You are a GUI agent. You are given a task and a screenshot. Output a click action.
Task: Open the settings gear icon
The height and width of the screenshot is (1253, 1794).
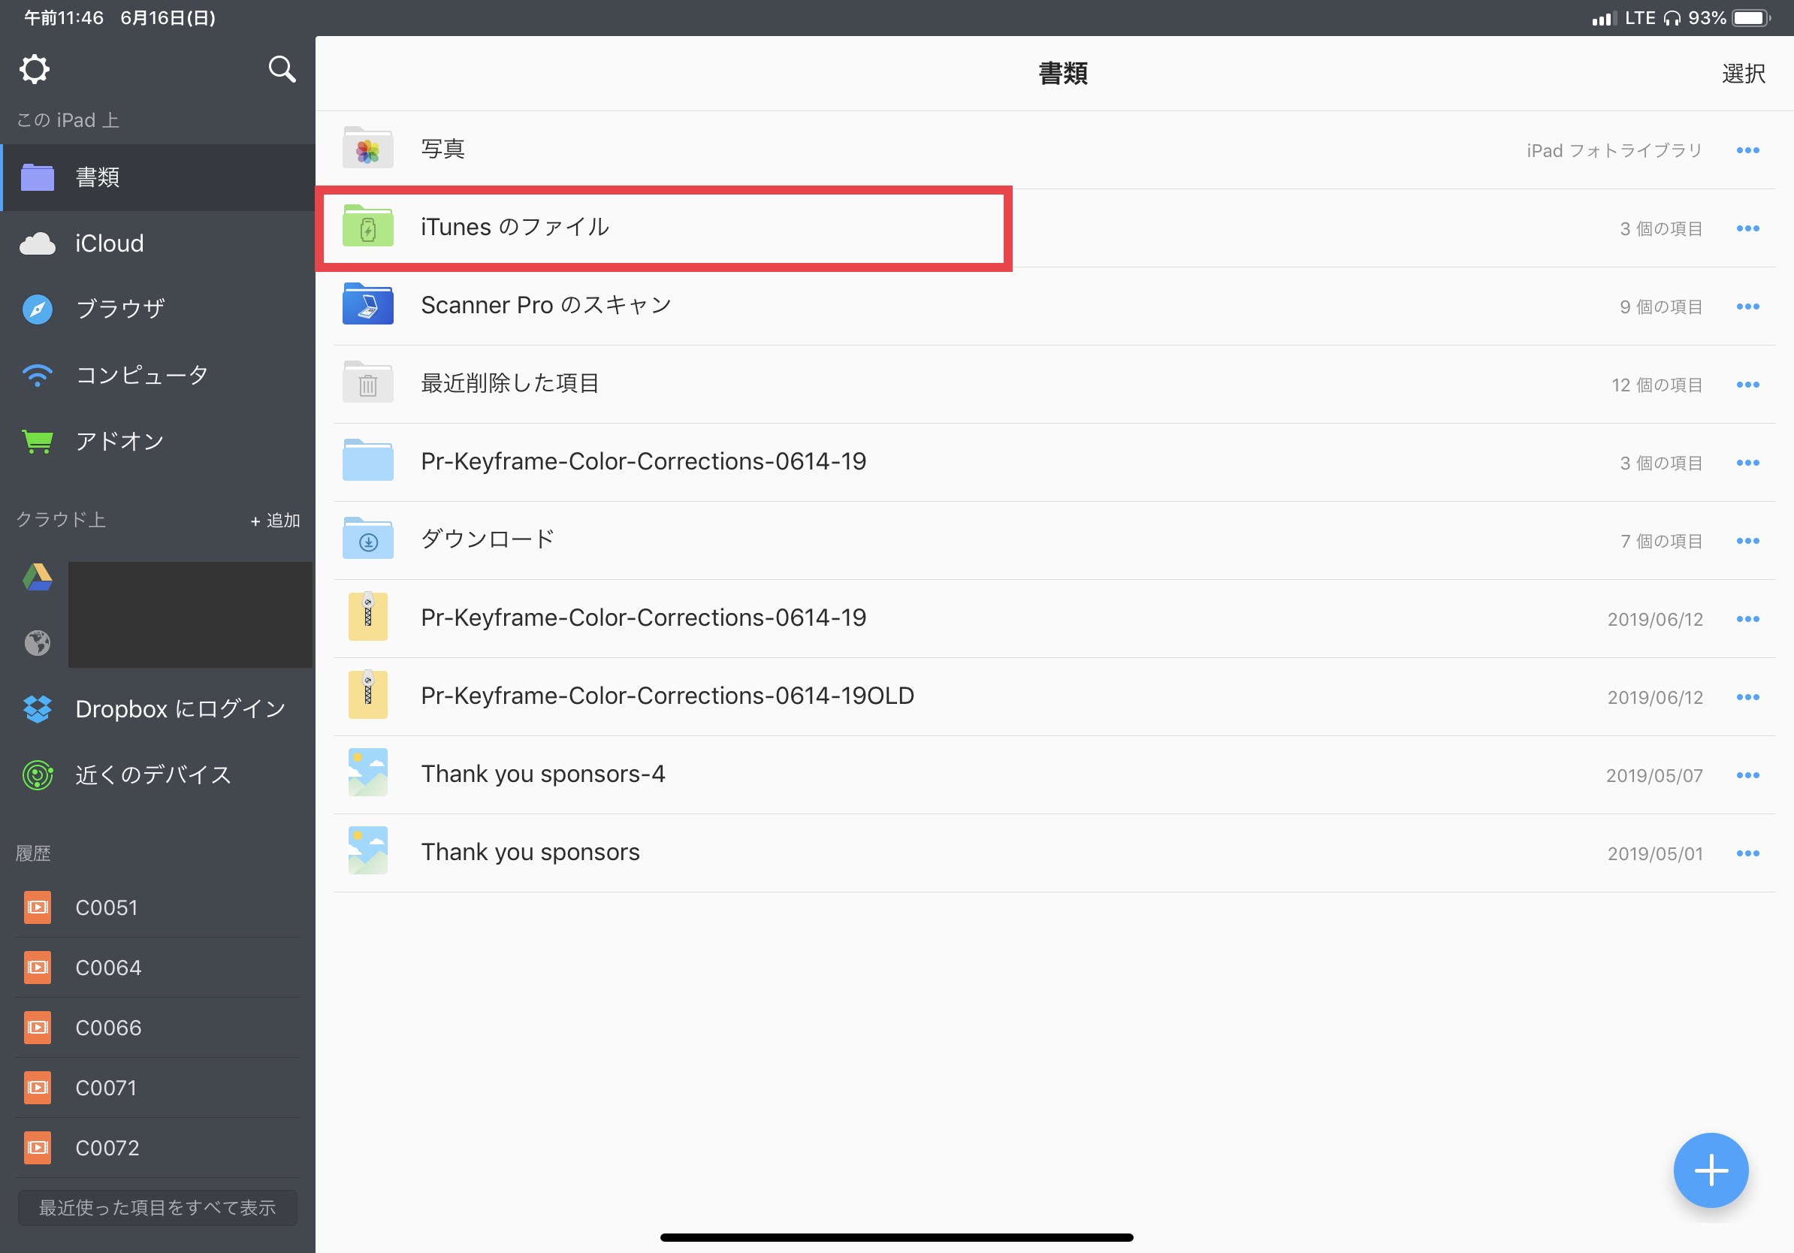[x=35, y=69]
